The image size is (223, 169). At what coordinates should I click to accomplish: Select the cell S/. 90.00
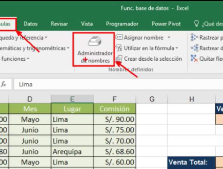115,119
